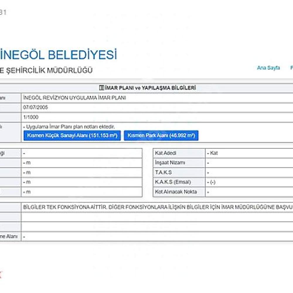Click the Kat Adedi label

pyautogui.click(x=166, y=153)
